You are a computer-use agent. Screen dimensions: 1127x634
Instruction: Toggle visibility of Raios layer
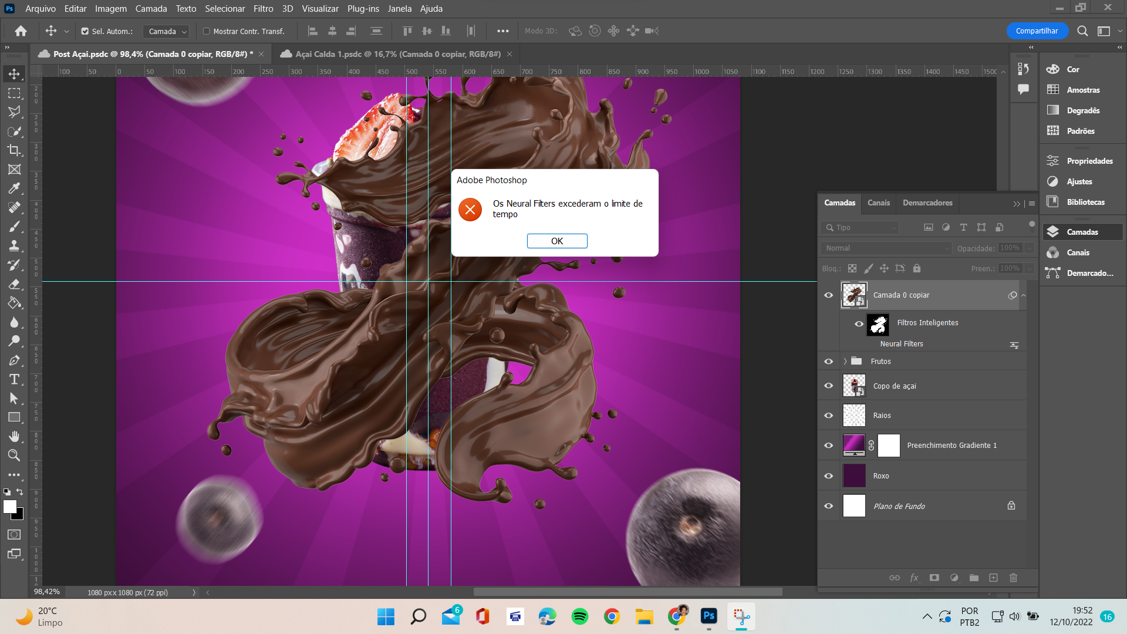[829, 415]
